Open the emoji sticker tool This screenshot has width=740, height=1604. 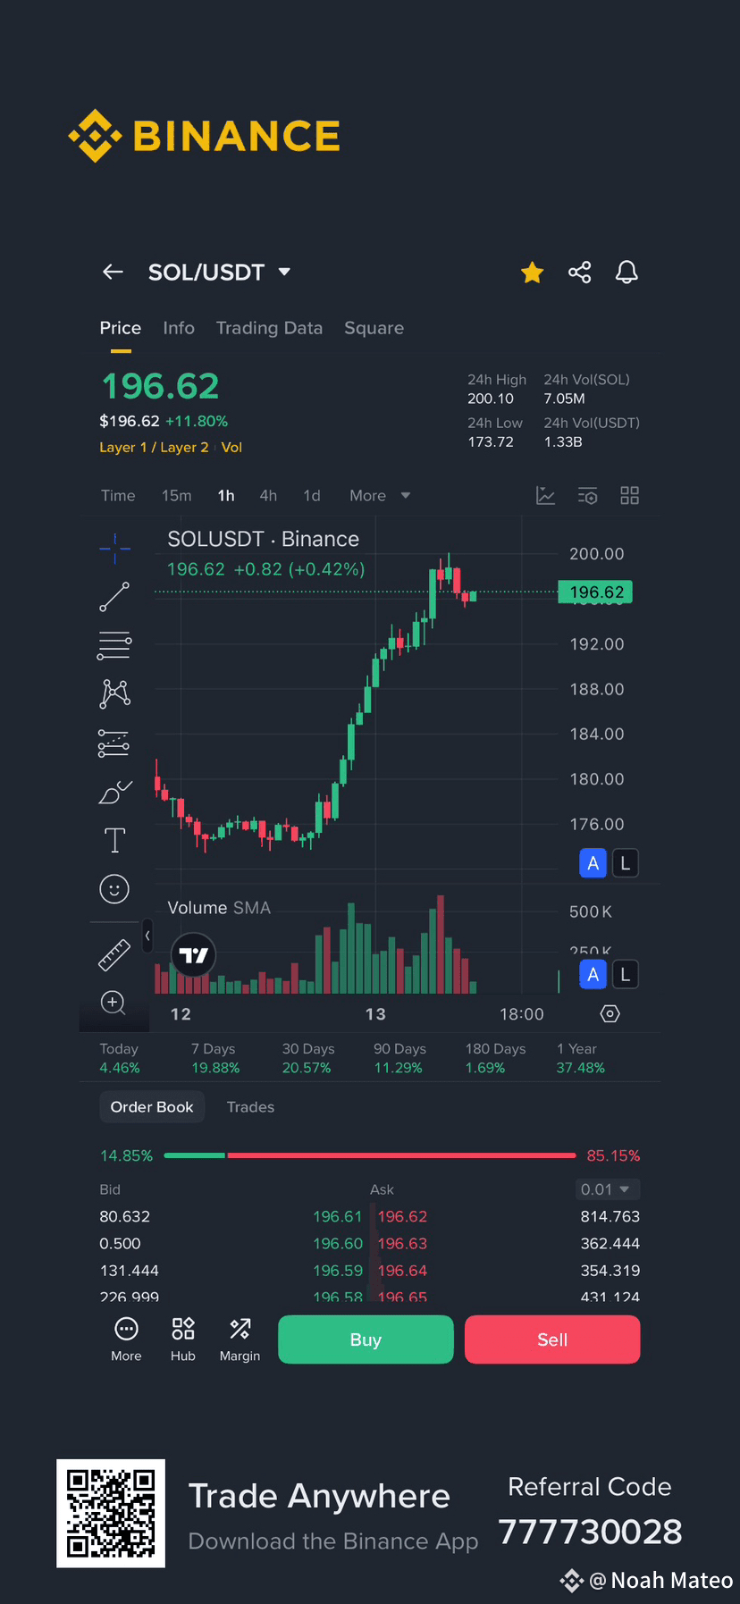click(x=114, y=889)
